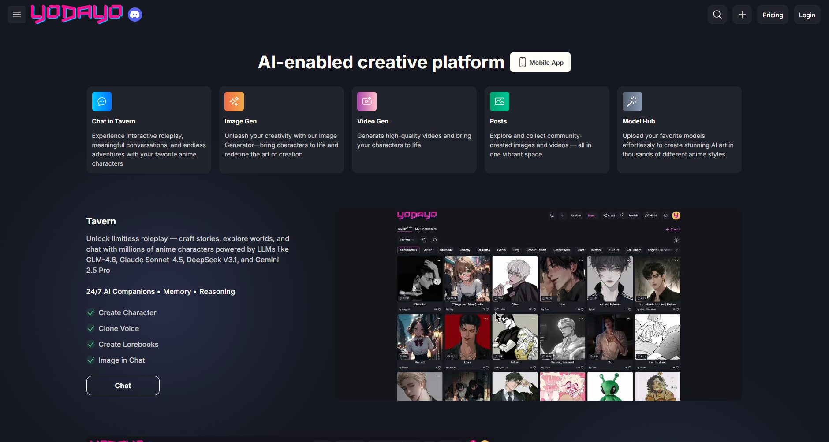
Task: Open the Posts picture icon
Action: click(x=499, y=101)
